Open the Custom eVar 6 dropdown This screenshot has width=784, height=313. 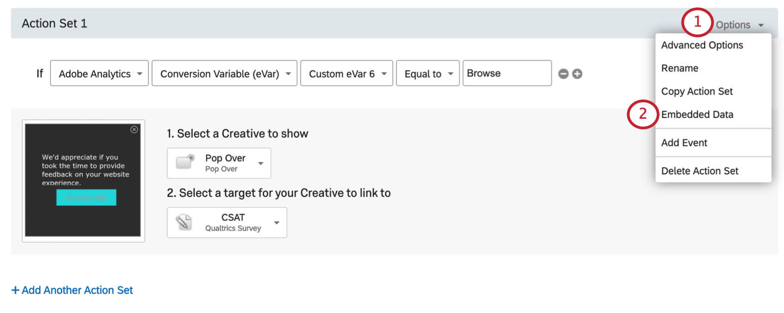[x=346, y=74]
